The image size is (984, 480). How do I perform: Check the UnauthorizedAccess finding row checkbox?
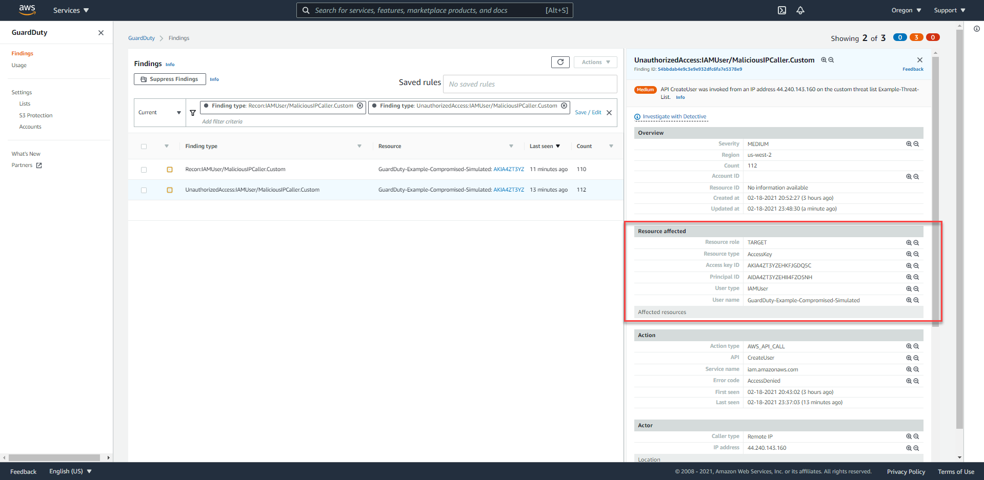[x=144, y=190]
